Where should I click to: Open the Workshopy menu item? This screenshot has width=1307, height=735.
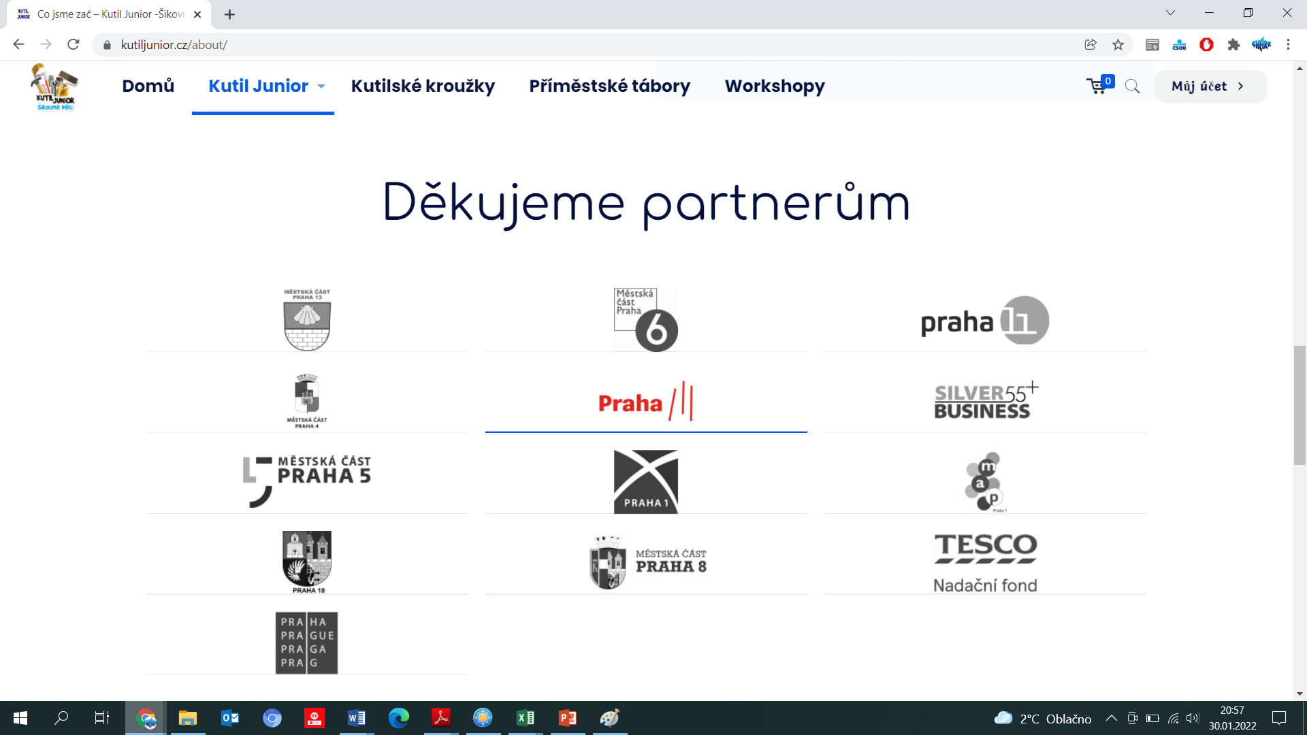tap(775, 86)
